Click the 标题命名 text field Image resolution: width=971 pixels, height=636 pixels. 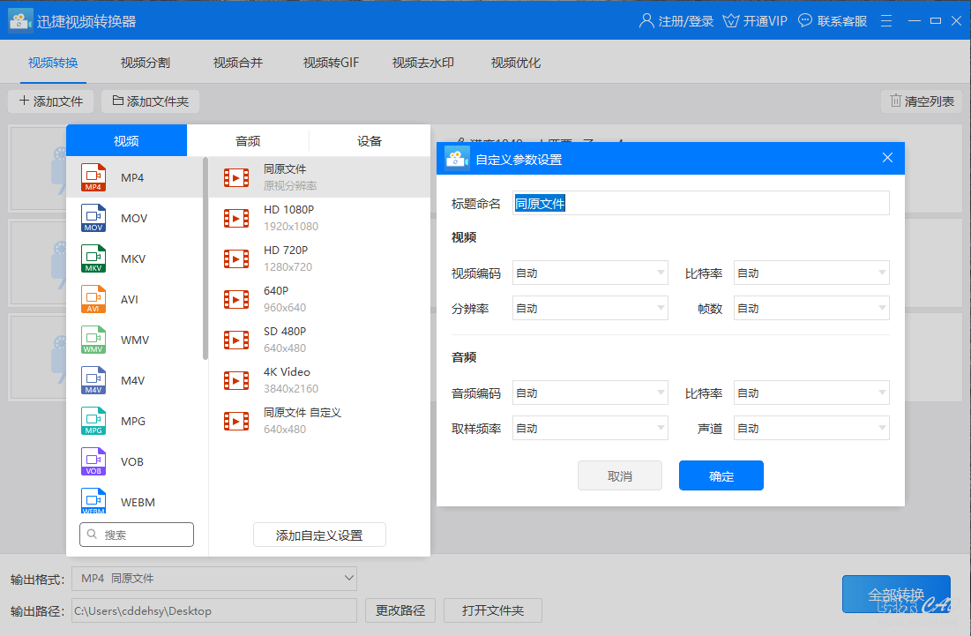[x=701, y=203]
